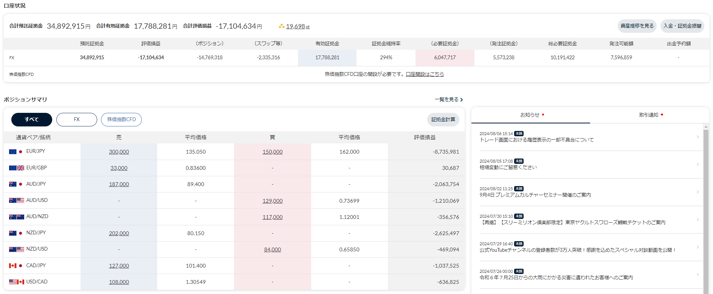Click the 未読 badge on 2024/08/02 notice
This screenshot has width=713, height=294.
[x=519, y=189]
